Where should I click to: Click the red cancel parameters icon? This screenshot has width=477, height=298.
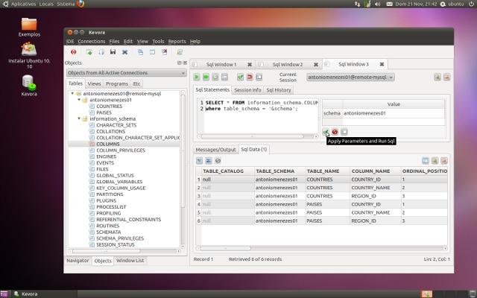[x=335, y=132]
